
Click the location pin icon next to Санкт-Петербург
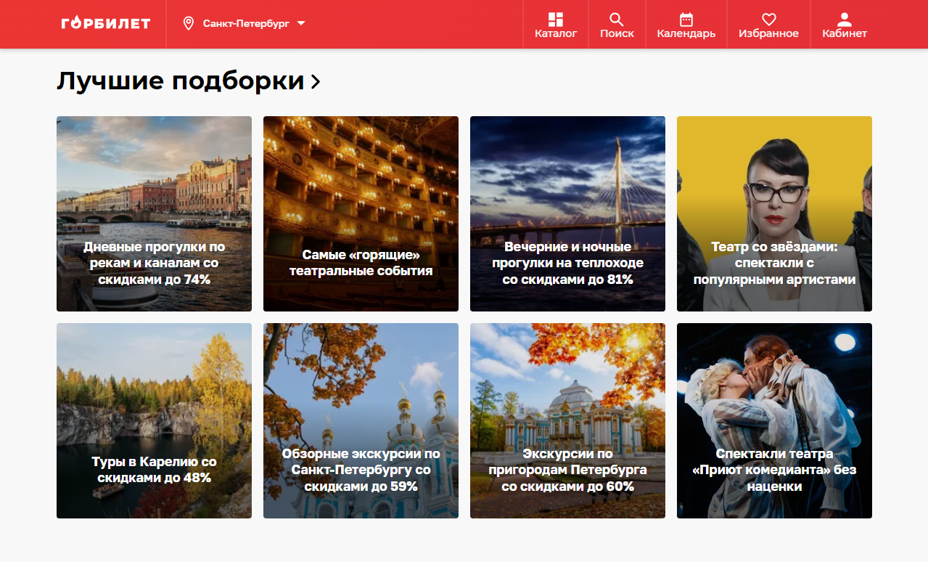coord(190,23)
